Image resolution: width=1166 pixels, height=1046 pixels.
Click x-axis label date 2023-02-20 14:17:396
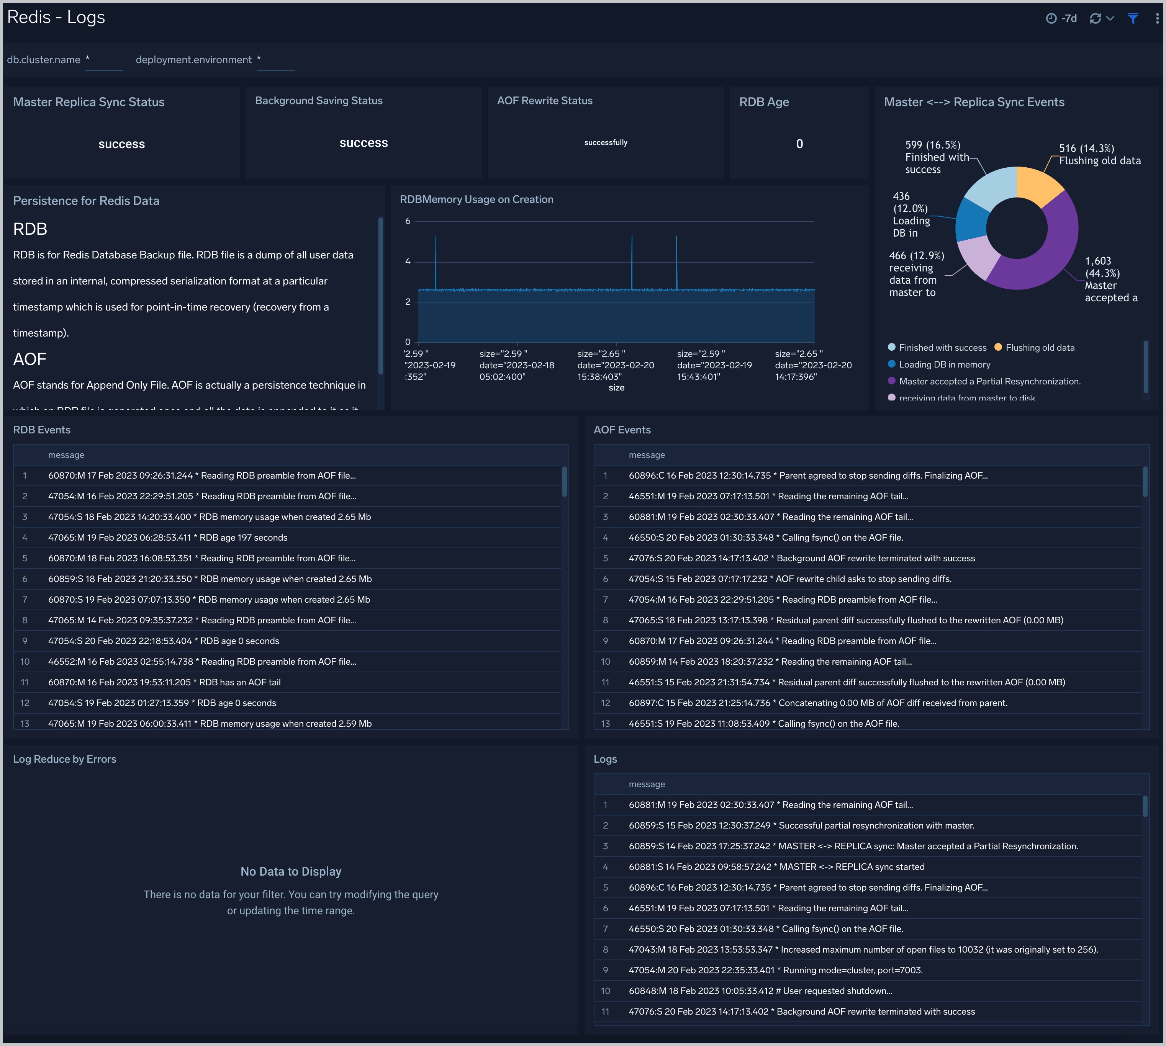[x=813, y=366]
